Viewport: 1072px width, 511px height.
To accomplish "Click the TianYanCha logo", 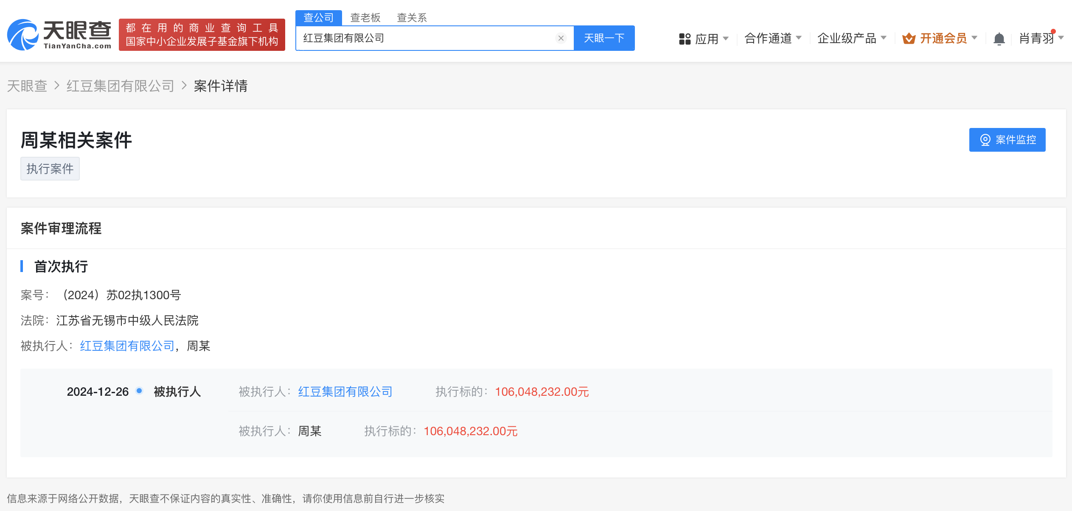I will point(59,35).
